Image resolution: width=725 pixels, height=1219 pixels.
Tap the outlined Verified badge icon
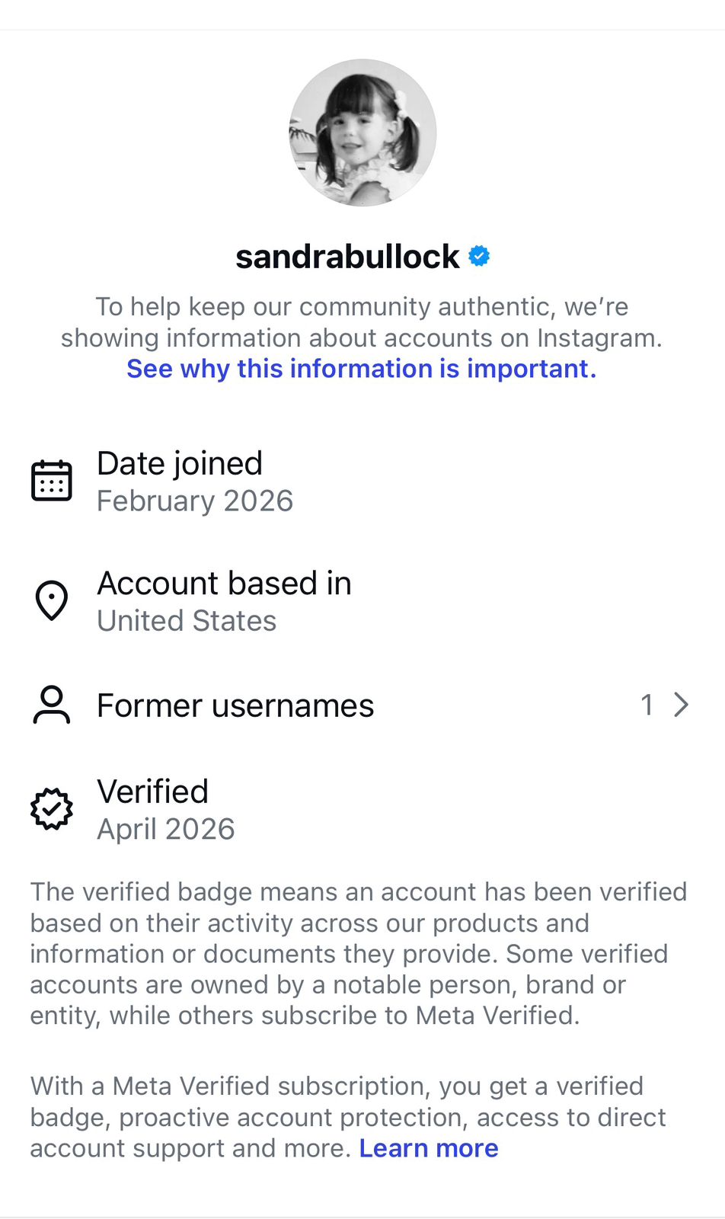52,809
